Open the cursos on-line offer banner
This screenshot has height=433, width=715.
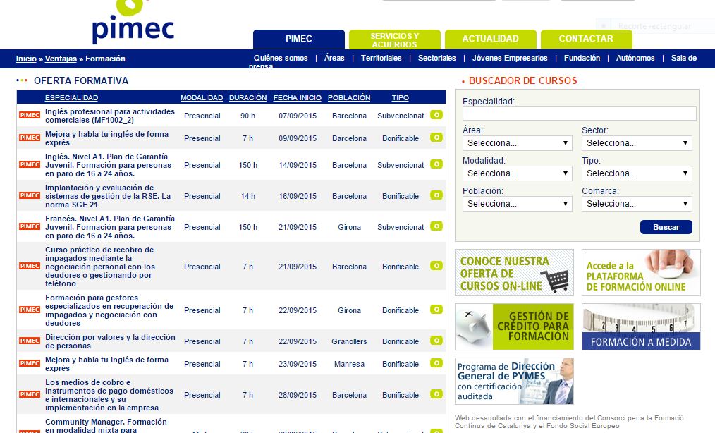pos(514,272)
